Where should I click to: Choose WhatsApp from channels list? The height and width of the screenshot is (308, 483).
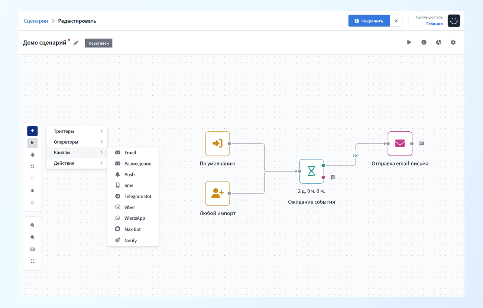133,218
